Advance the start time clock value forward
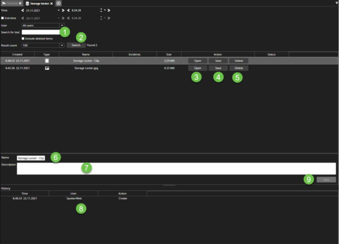This screenshot has height=244, width=339. [109, 10]
